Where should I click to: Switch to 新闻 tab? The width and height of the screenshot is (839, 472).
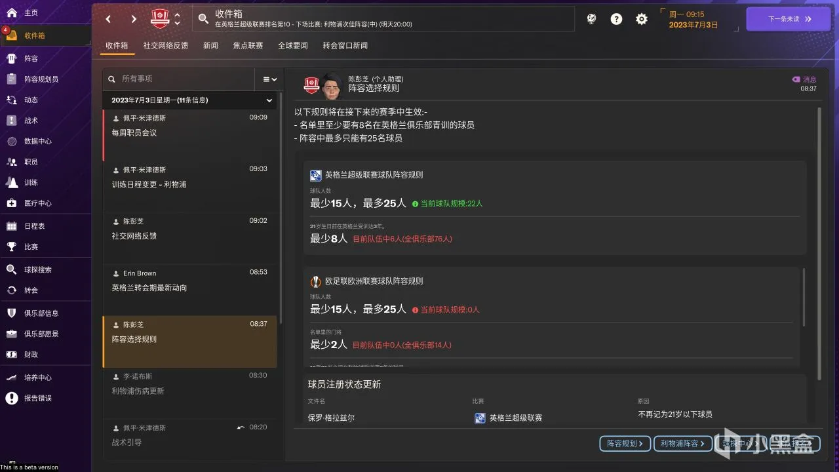pyautogui.click(x=210, y=45)
